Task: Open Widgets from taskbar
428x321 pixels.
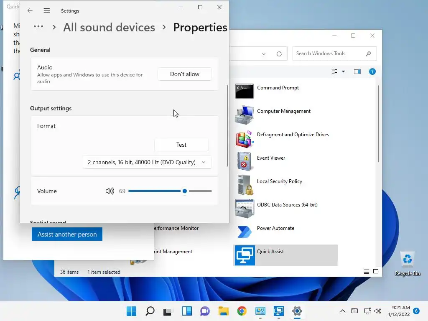Action: coord(187,311)
